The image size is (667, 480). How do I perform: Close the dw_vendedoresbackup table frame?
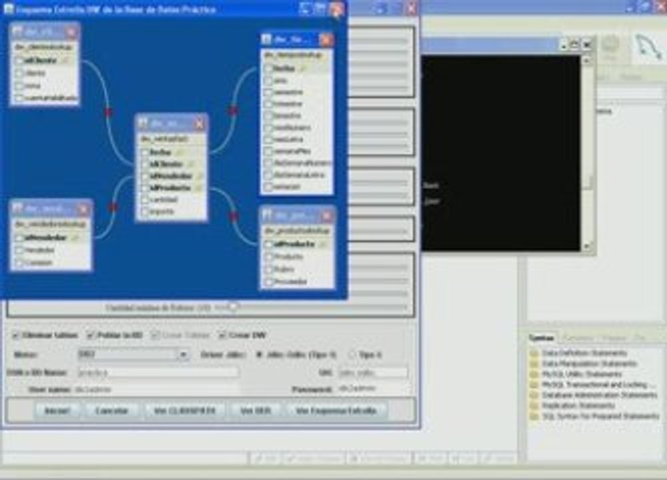[83, 209]
